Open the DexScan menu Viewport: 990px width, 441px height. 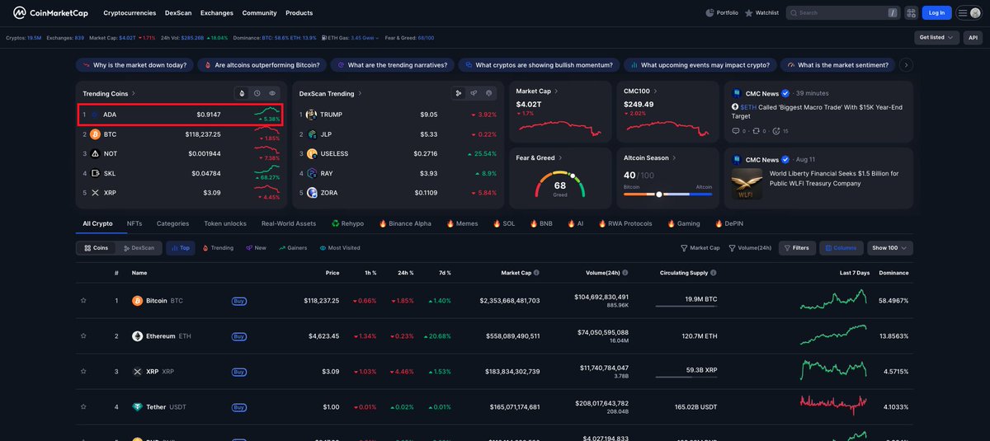(178, 13)
